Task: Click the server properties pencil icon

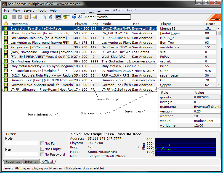Action: click(50, 17)
